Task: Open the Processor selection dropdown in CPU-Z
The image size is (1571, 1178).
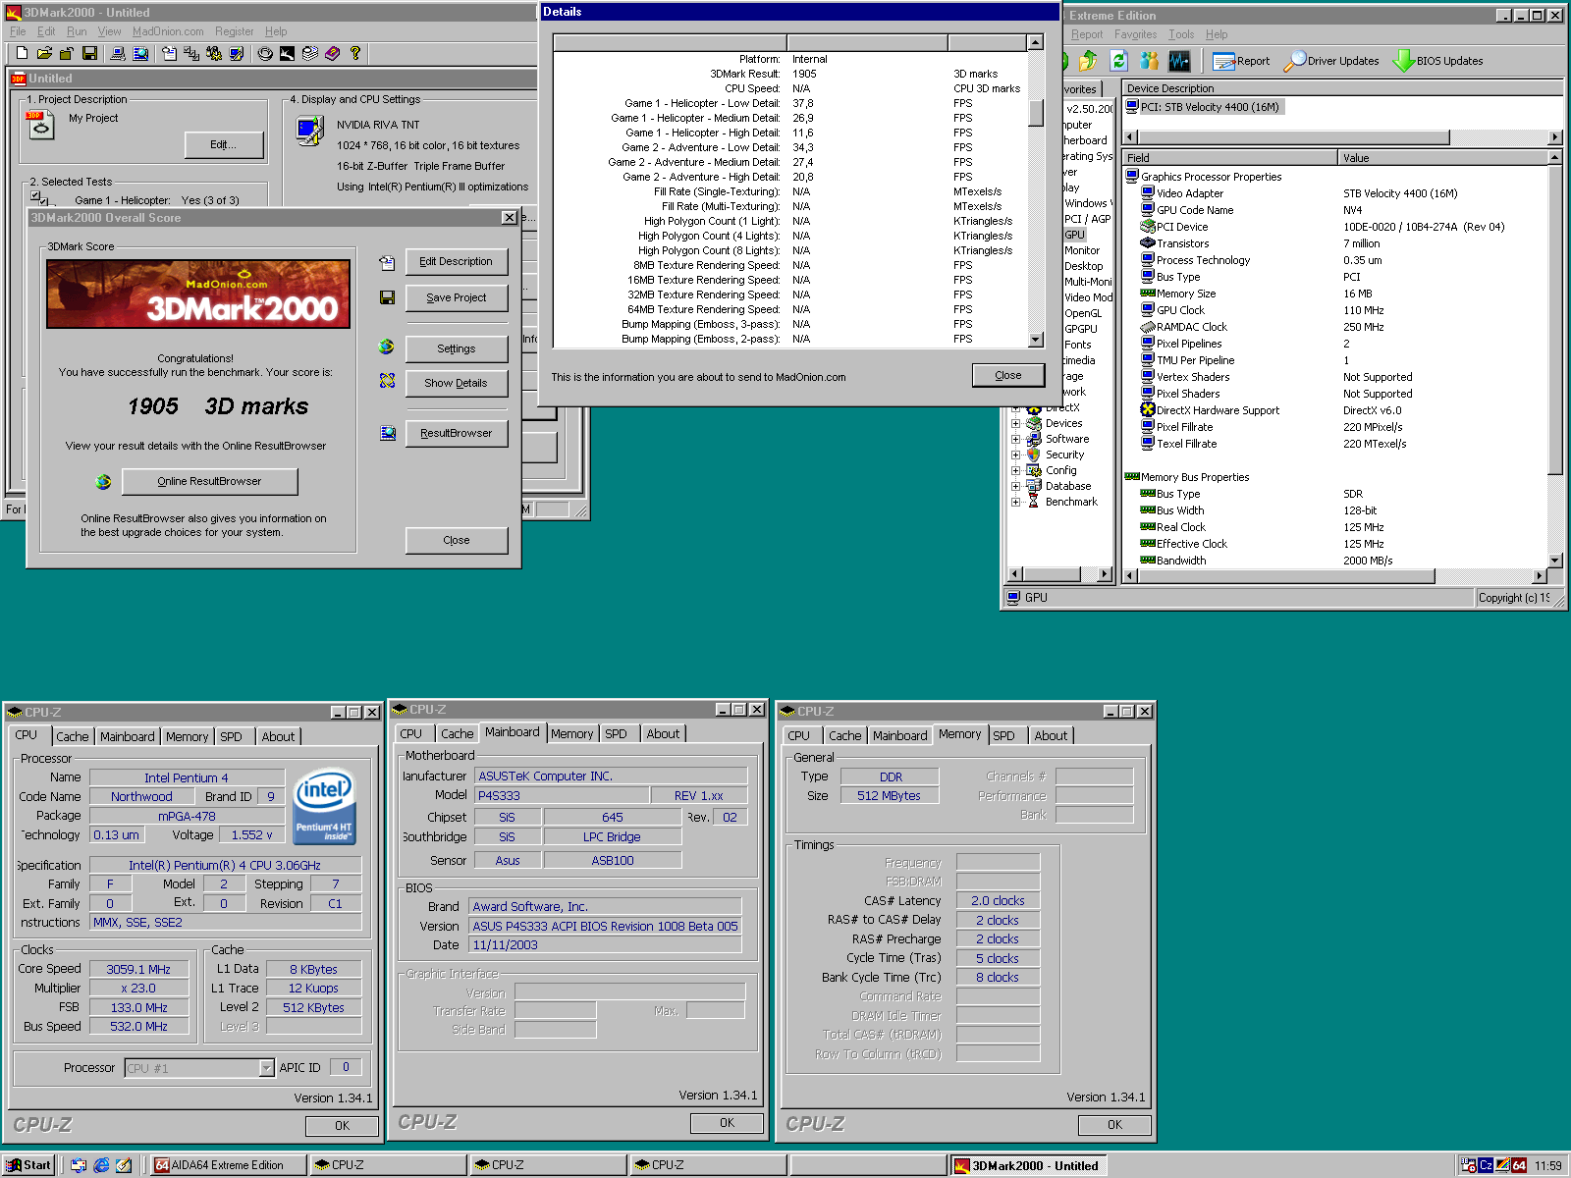Action: pos(266,1068)
